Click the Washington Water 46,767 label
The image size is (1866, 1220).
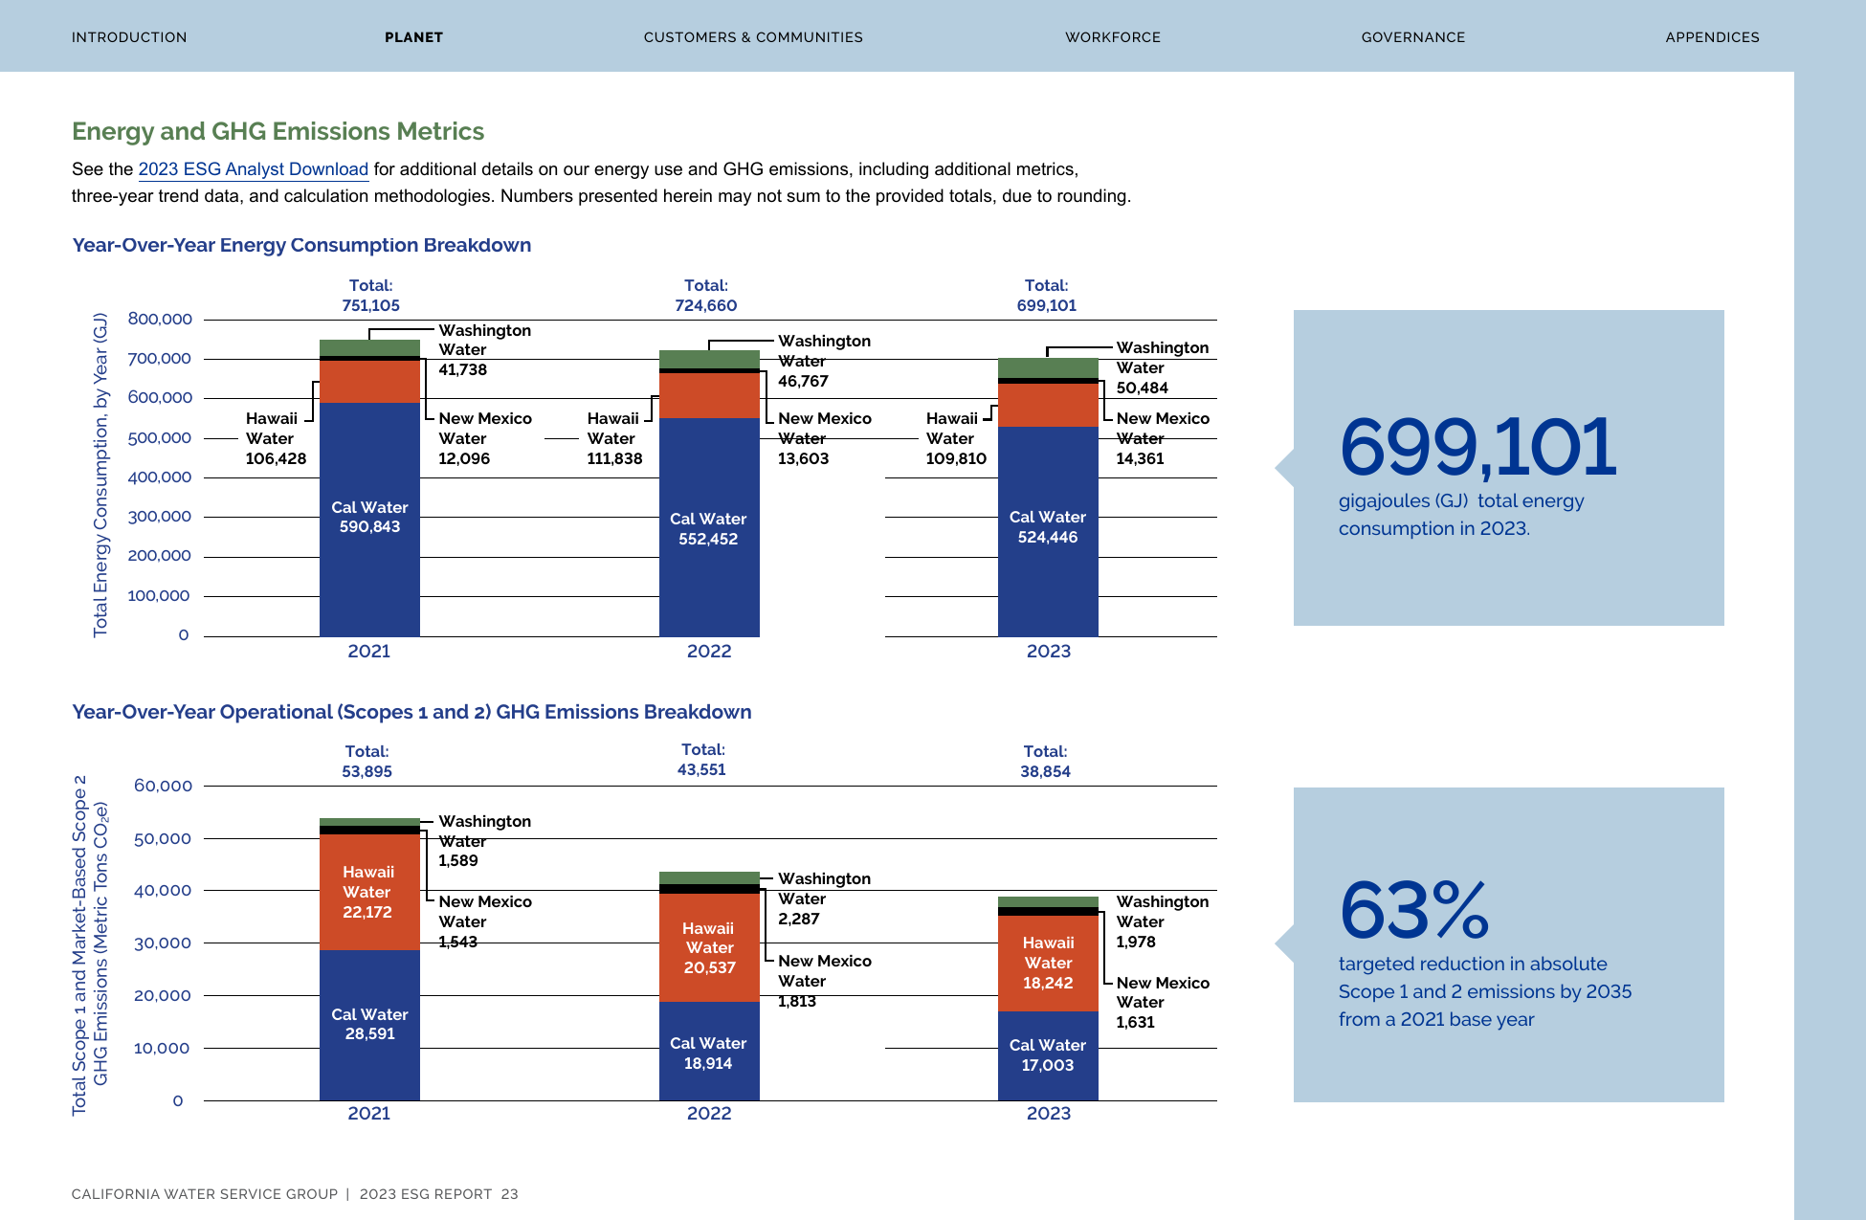point(824,361)
